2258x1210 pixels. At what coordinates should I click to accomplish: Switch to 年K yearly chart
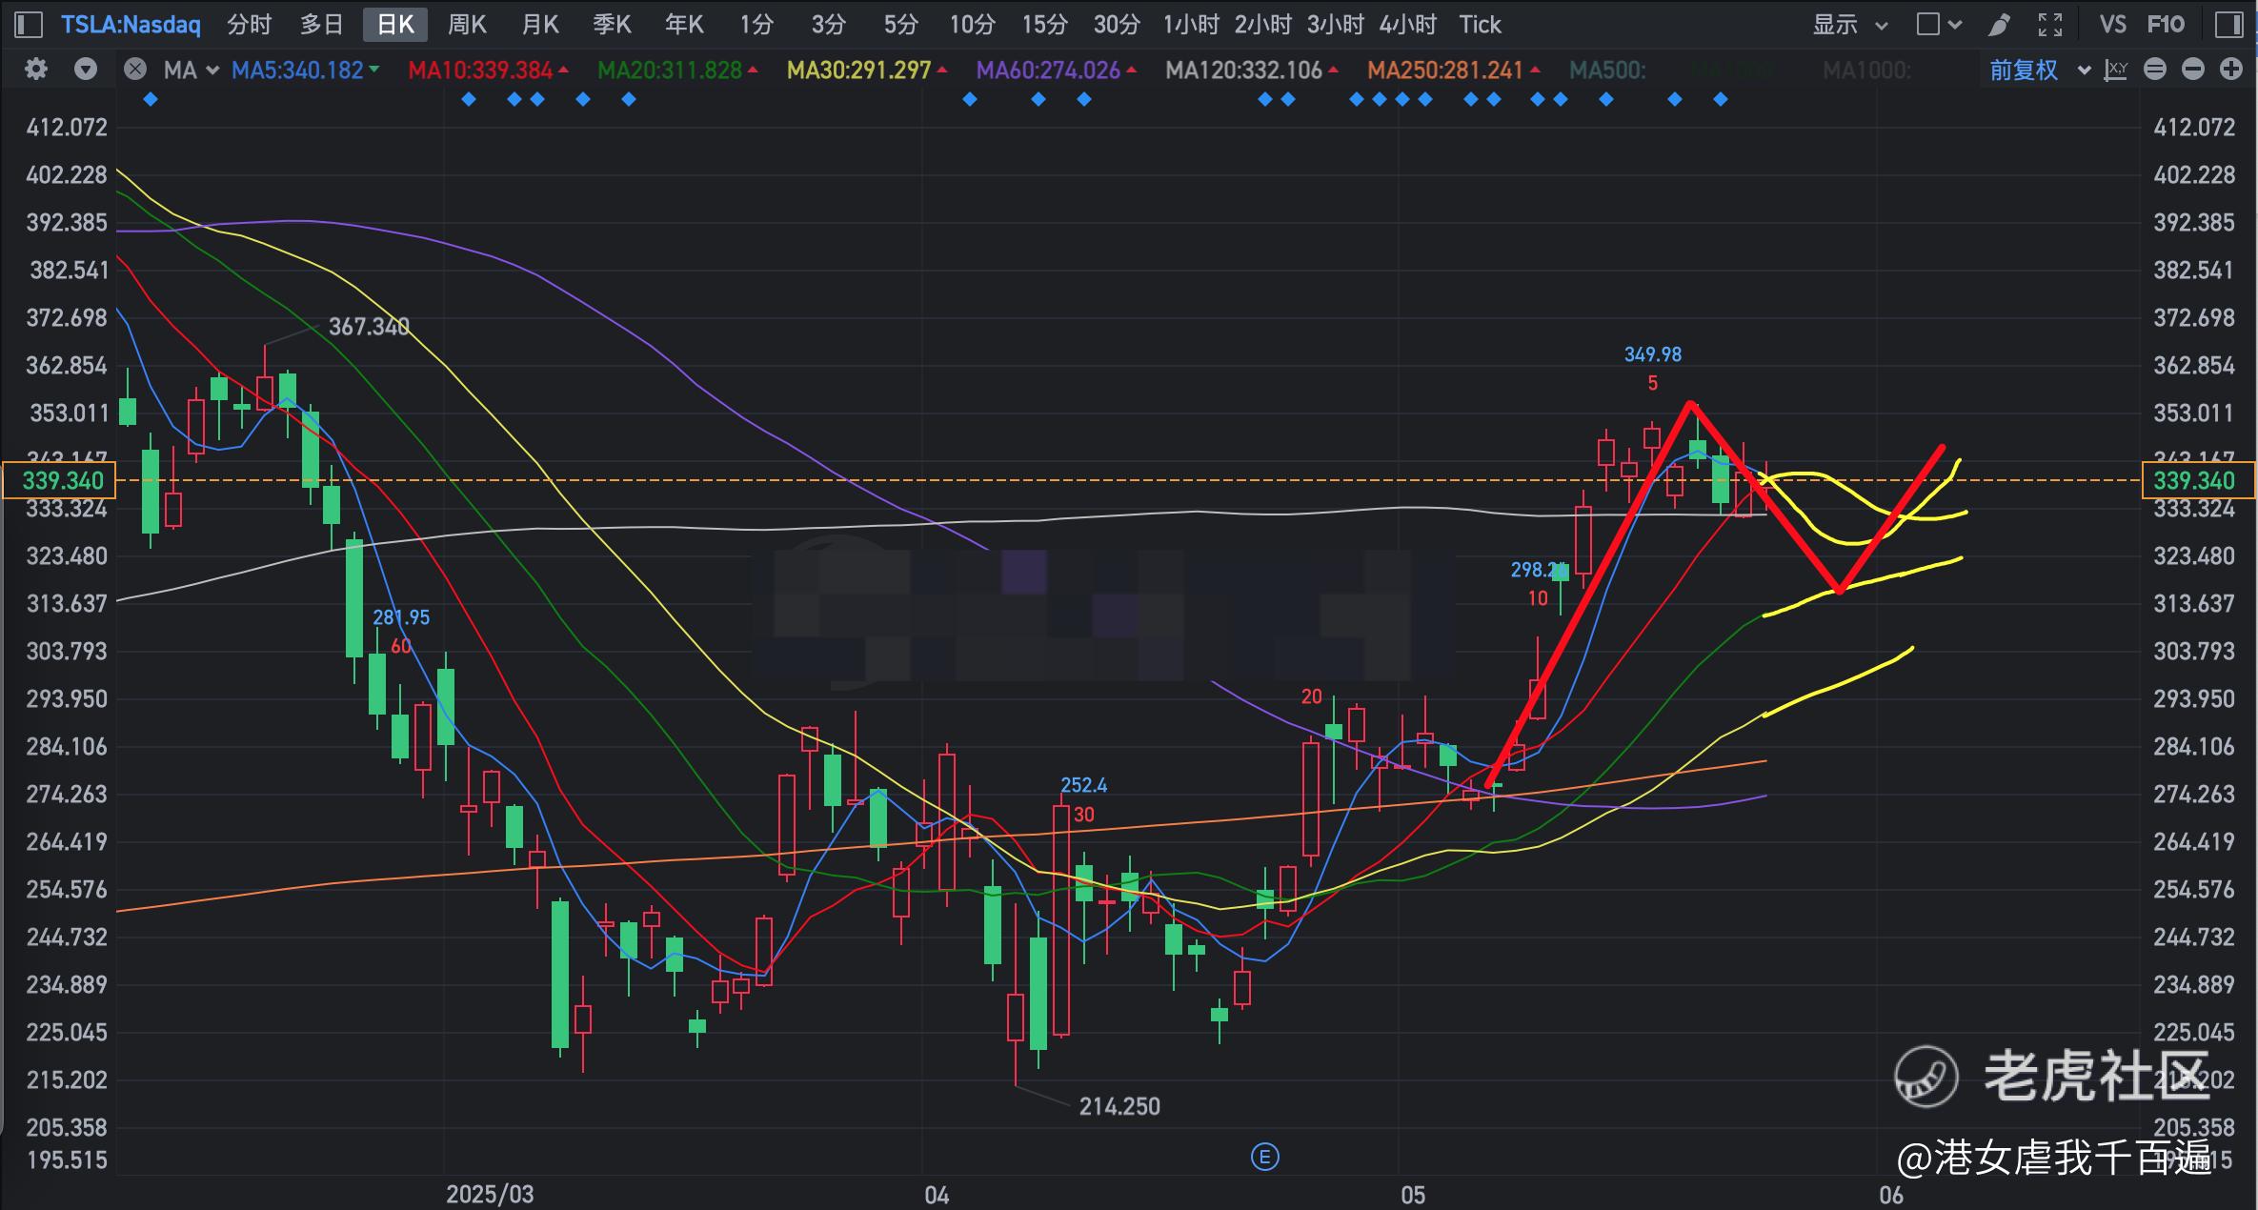point(685,24)
